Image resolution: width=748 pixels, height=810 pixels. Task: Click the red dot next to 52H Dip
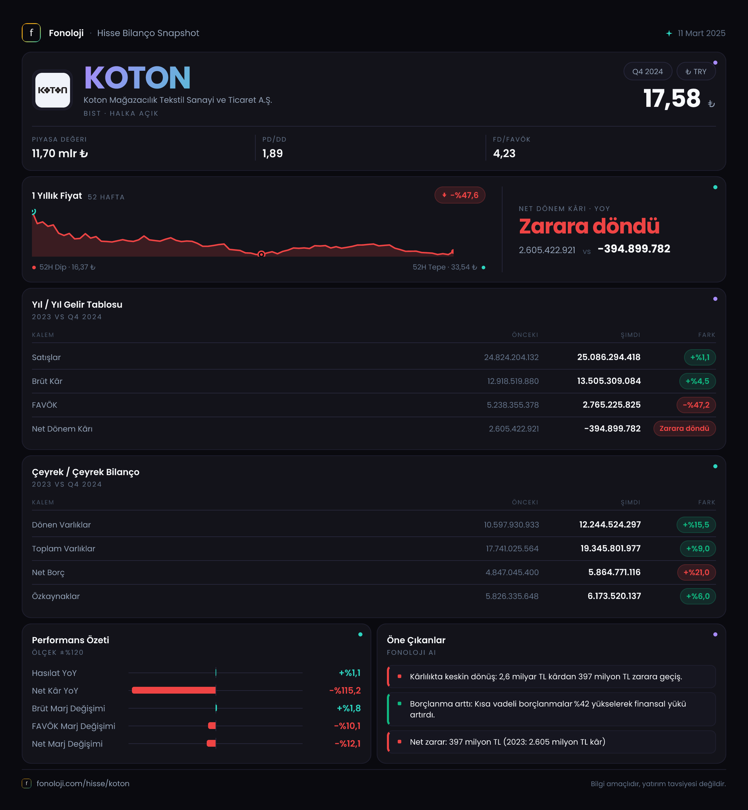click(x=34, y=268)
